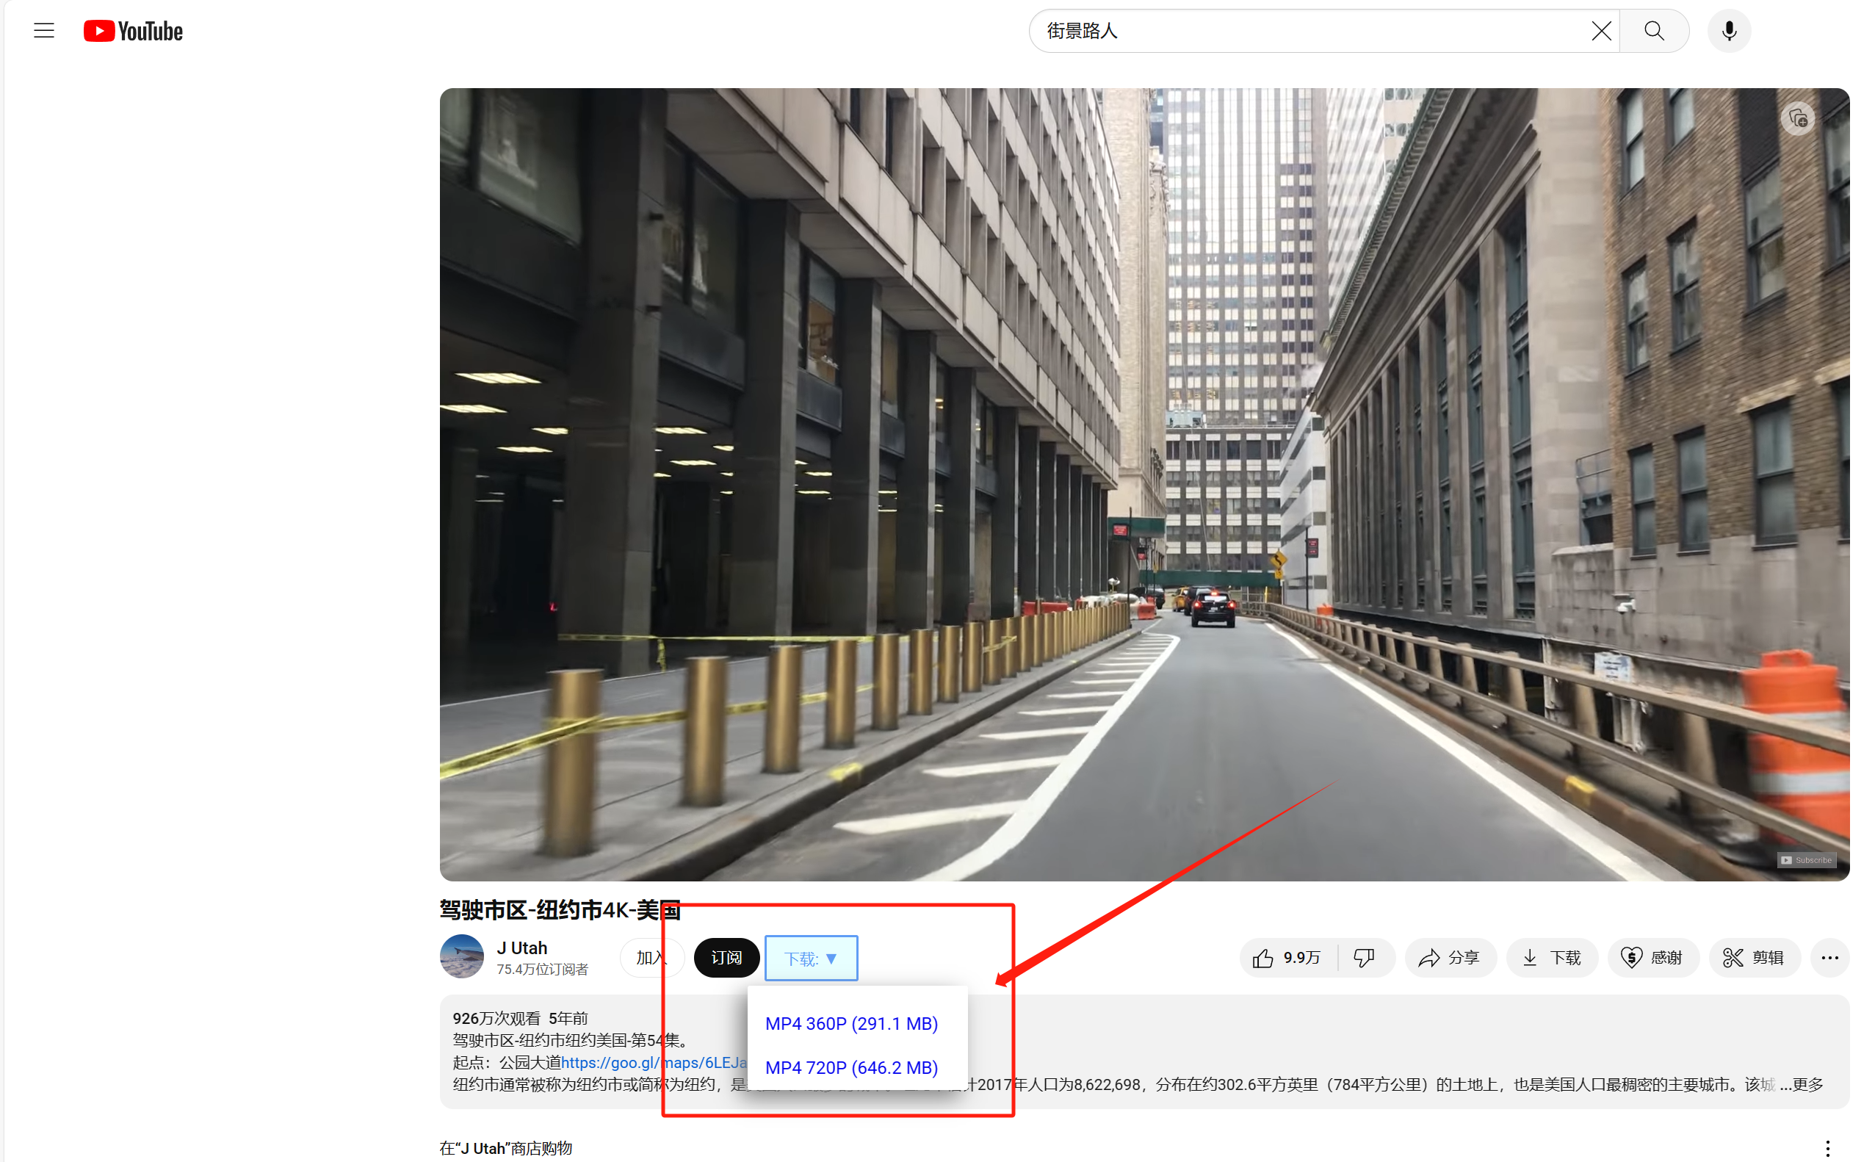Click the 926万次观看 view count text

(x=496, y=1018)
